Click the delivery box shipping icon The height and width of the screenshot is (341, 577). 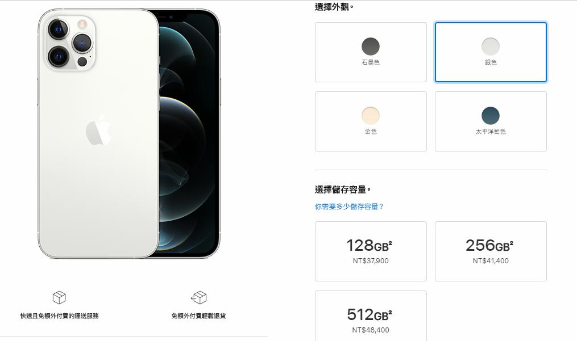(59, 297)
